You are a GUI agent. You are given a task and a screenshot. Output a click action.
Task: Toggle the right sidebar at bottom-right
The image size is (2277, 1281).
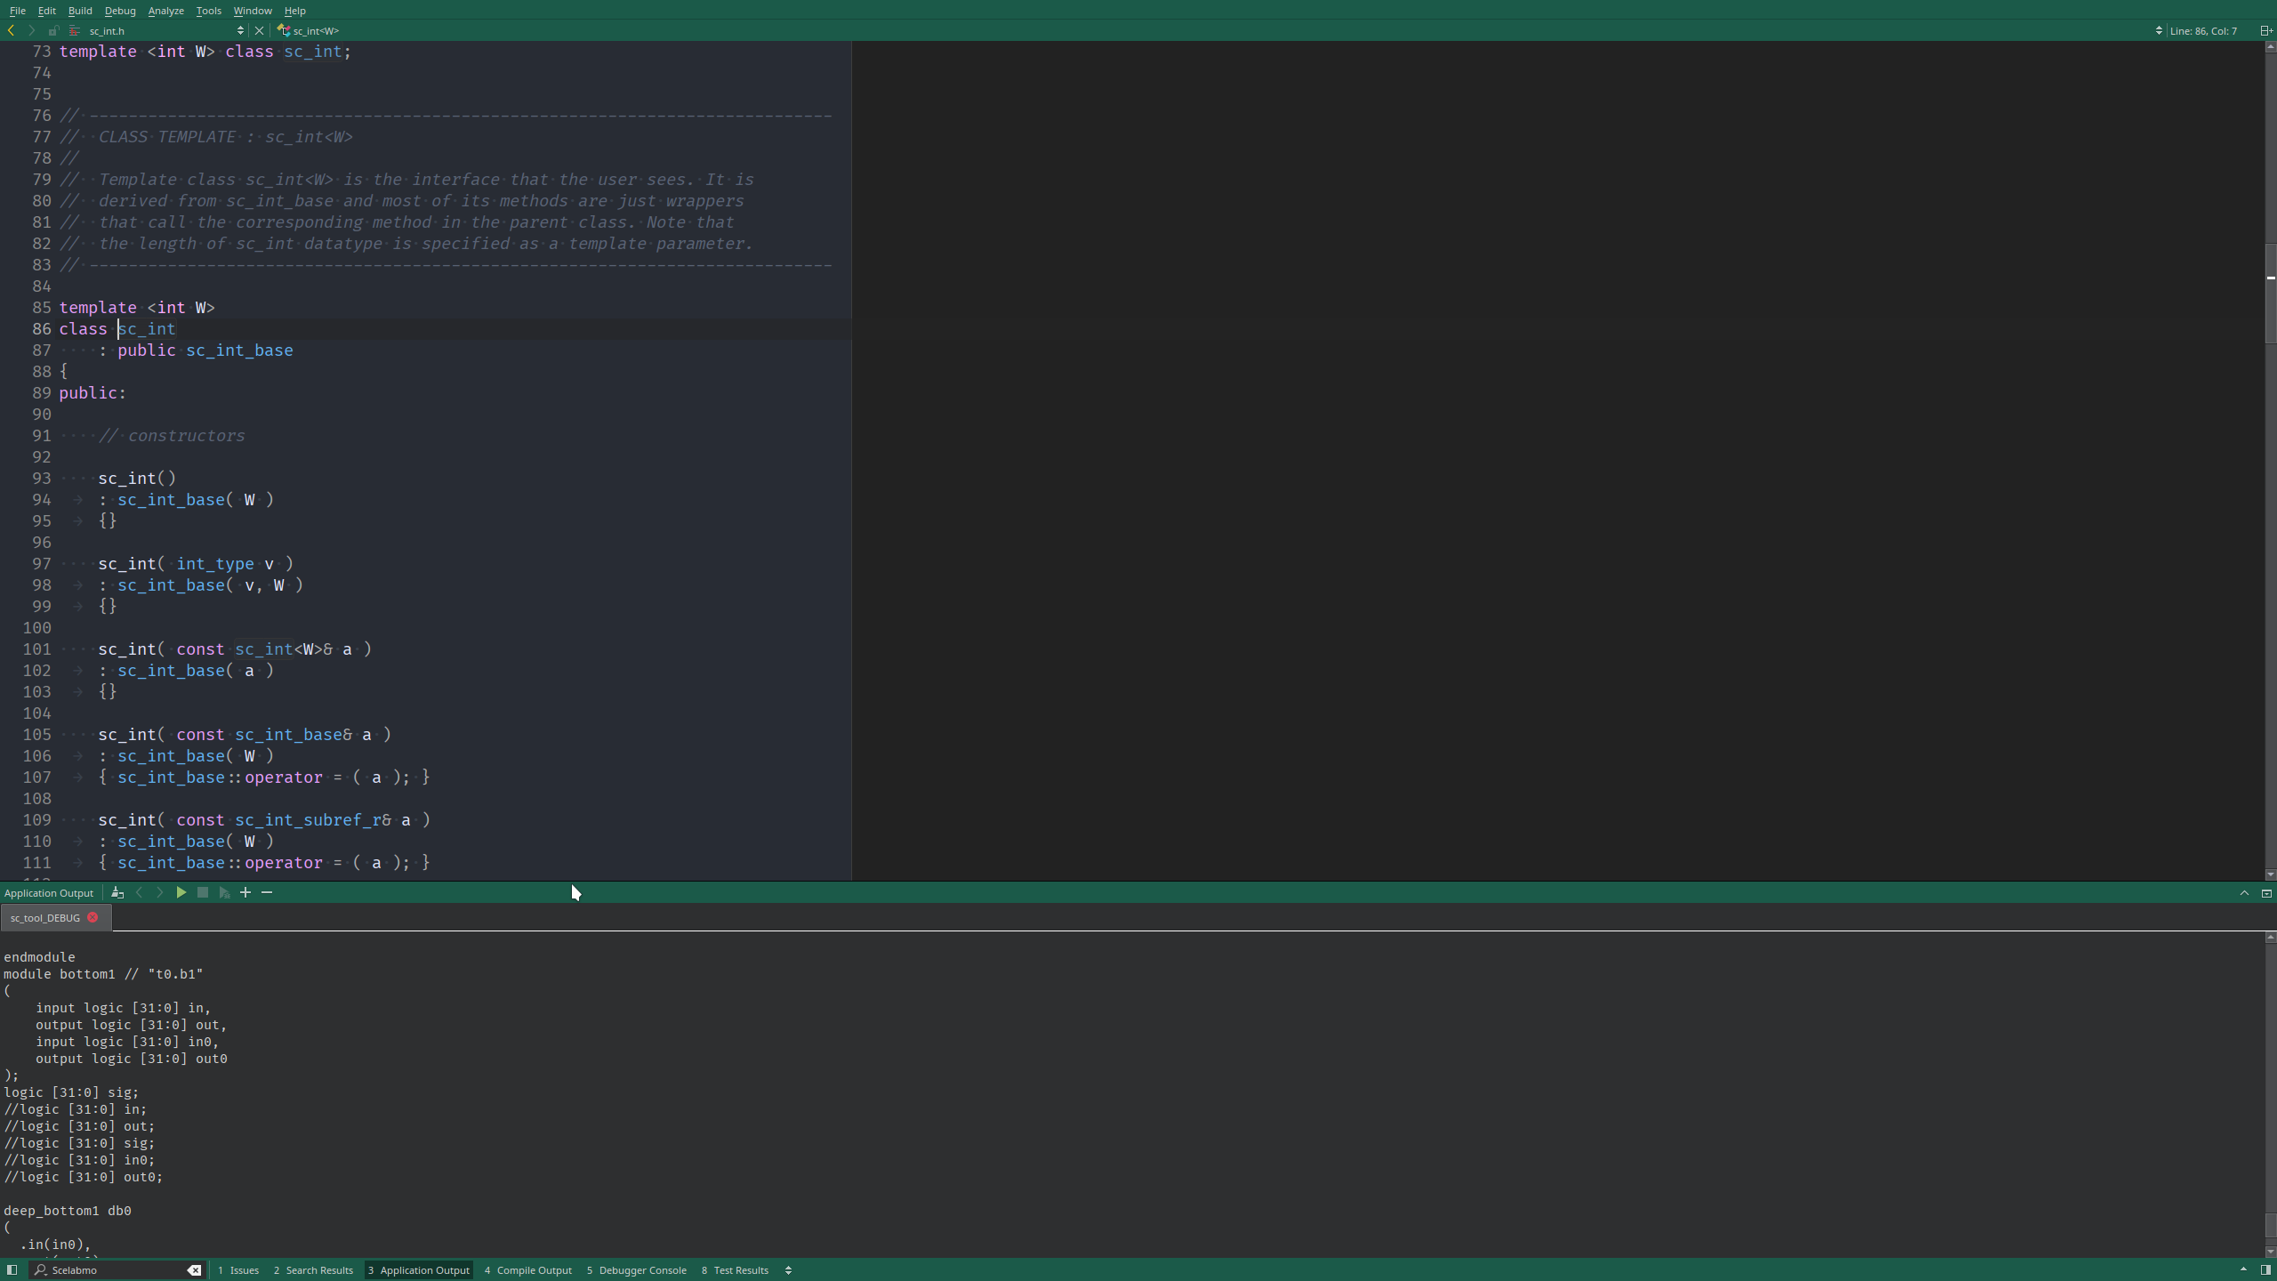(2265, 1269)
